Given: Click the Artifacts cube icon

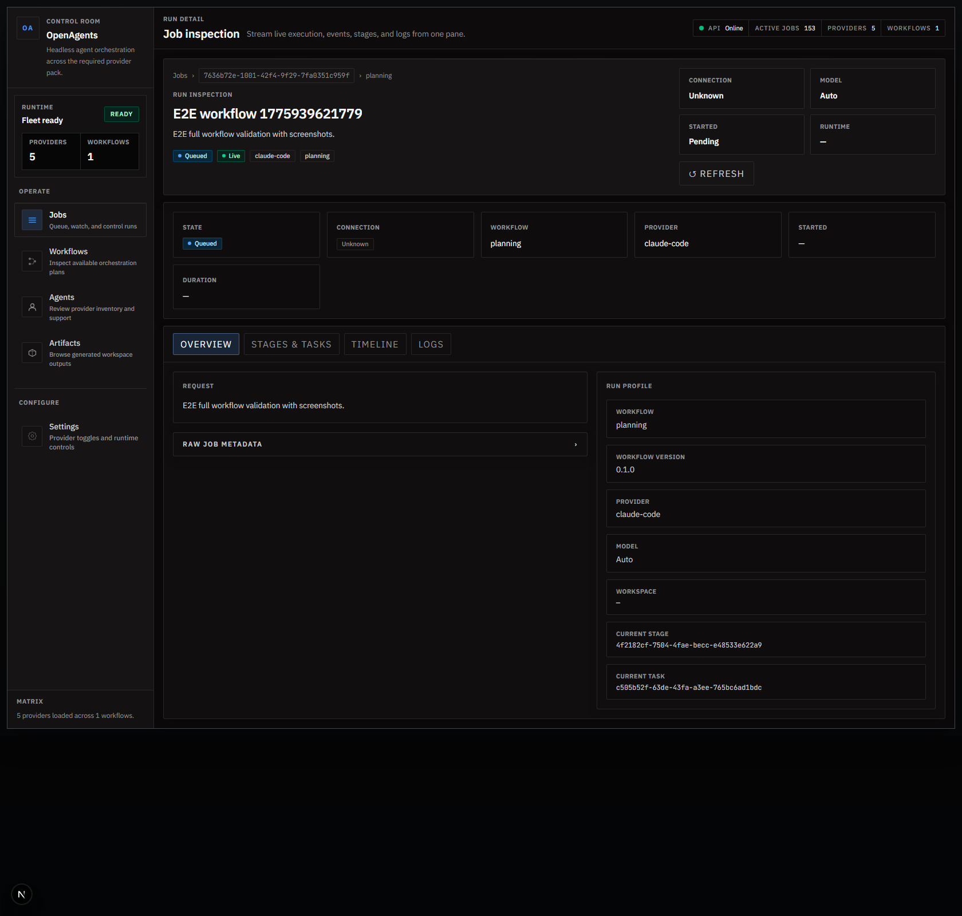Looking at the screenshot, I should tap(32, 353).
